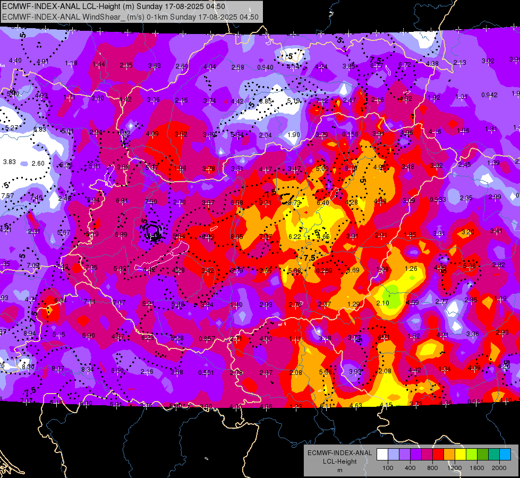The width and height of the screenshot is (520, 478).
Task: Click the '400' legend scale label
Action: click(410, 468)
